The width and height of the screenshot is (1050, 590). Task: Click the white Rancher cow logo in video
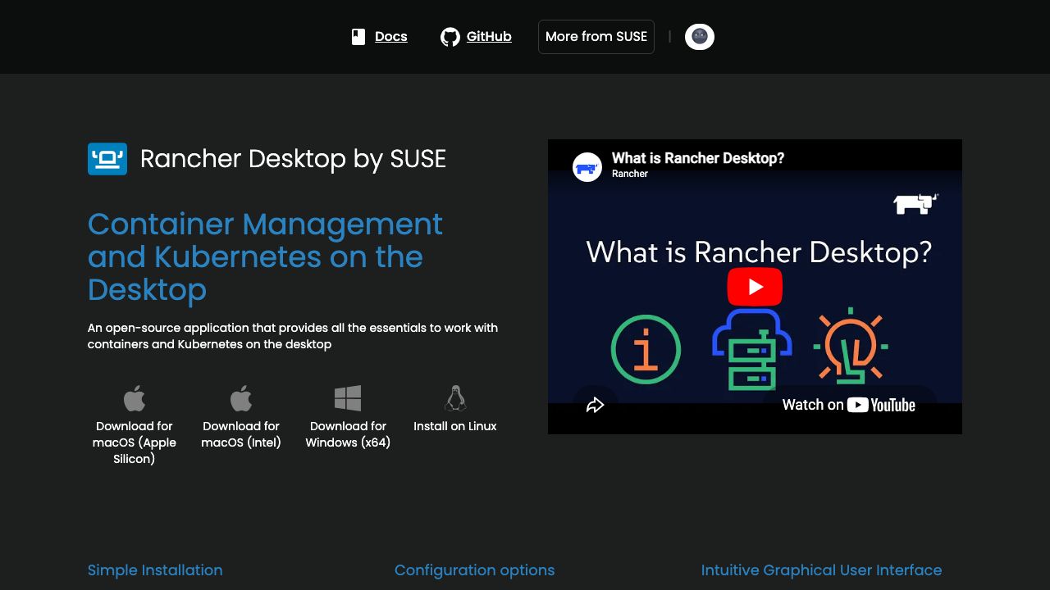pyautogui.click(x=915, y=204)
